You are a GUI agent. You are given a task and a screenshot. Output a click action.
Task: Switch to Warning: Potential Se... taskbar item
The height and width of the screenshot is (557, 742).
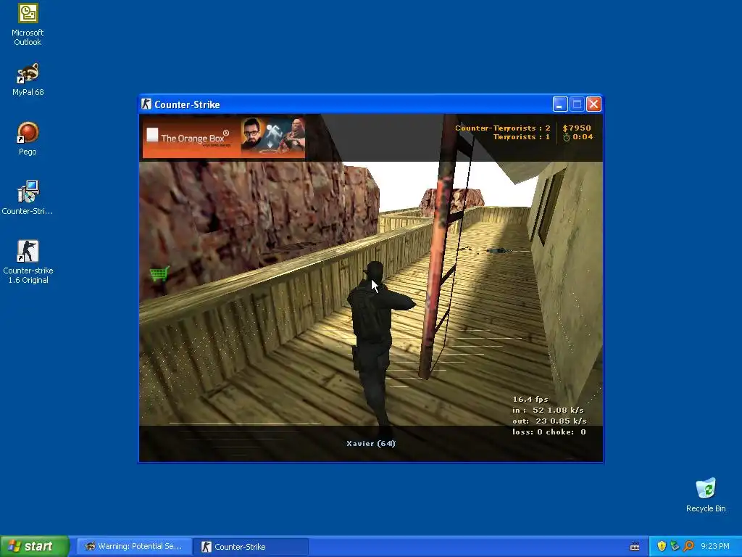(134, 546)
